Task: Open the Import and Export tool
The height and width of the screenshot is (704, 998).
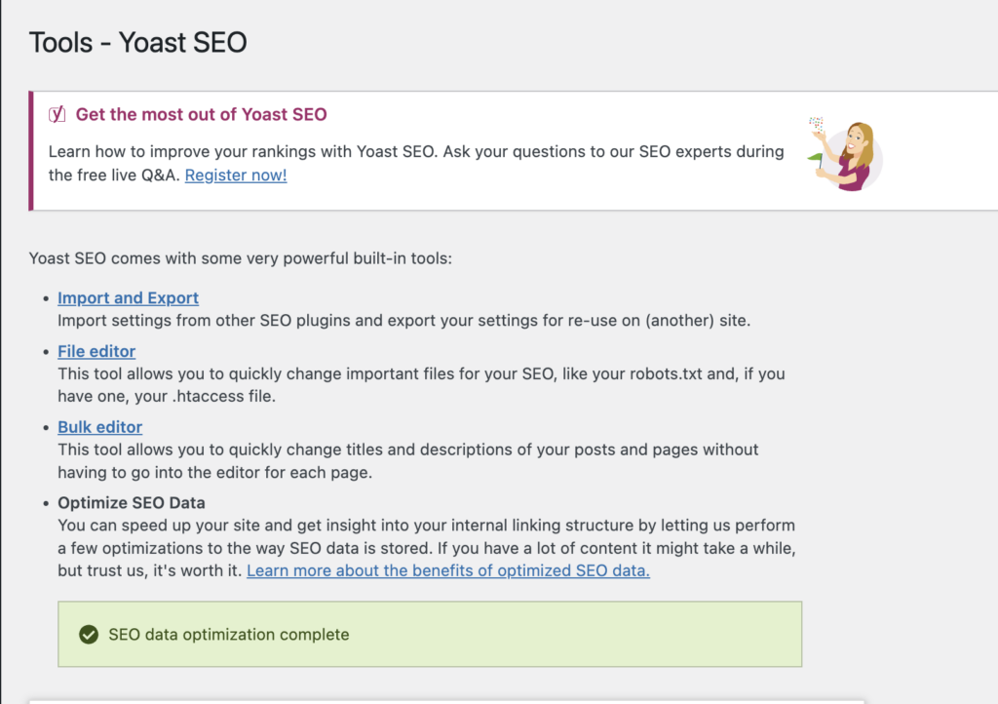Action: click(128, 298)
